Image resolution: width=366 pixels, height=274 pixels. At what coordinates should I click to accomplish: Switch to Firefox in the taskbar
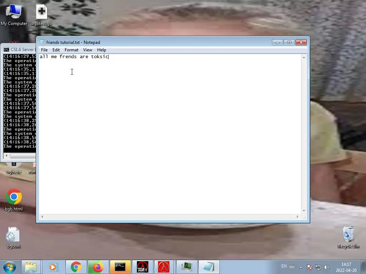coord(98,267)
